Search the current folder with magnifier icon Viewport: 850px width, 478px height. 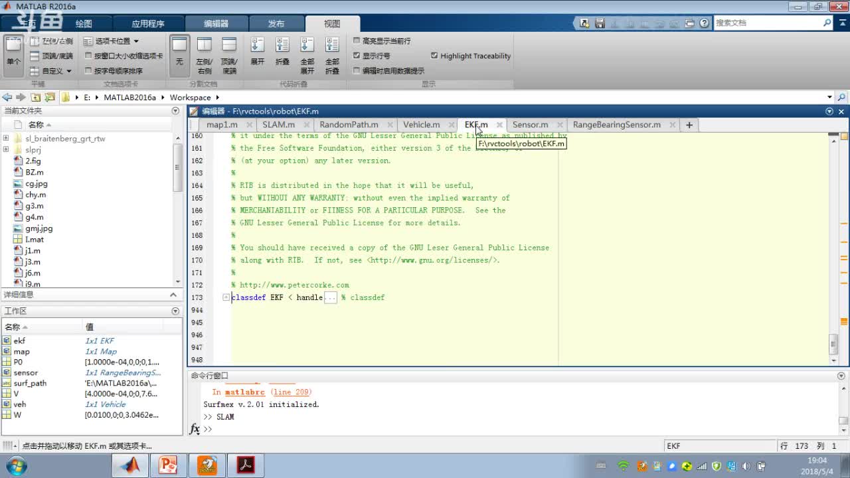[x=842, y=98]
